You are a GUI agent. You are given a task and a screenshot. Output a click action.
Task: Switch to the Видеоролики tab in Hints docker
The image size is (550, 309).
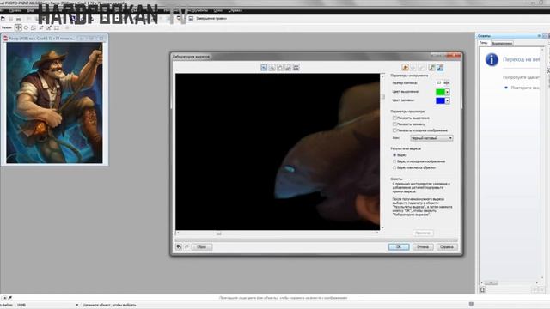pos(502,44)
